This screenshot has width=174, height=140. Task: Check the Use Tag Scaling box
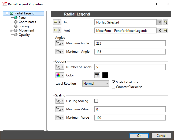tap(96, 101)
